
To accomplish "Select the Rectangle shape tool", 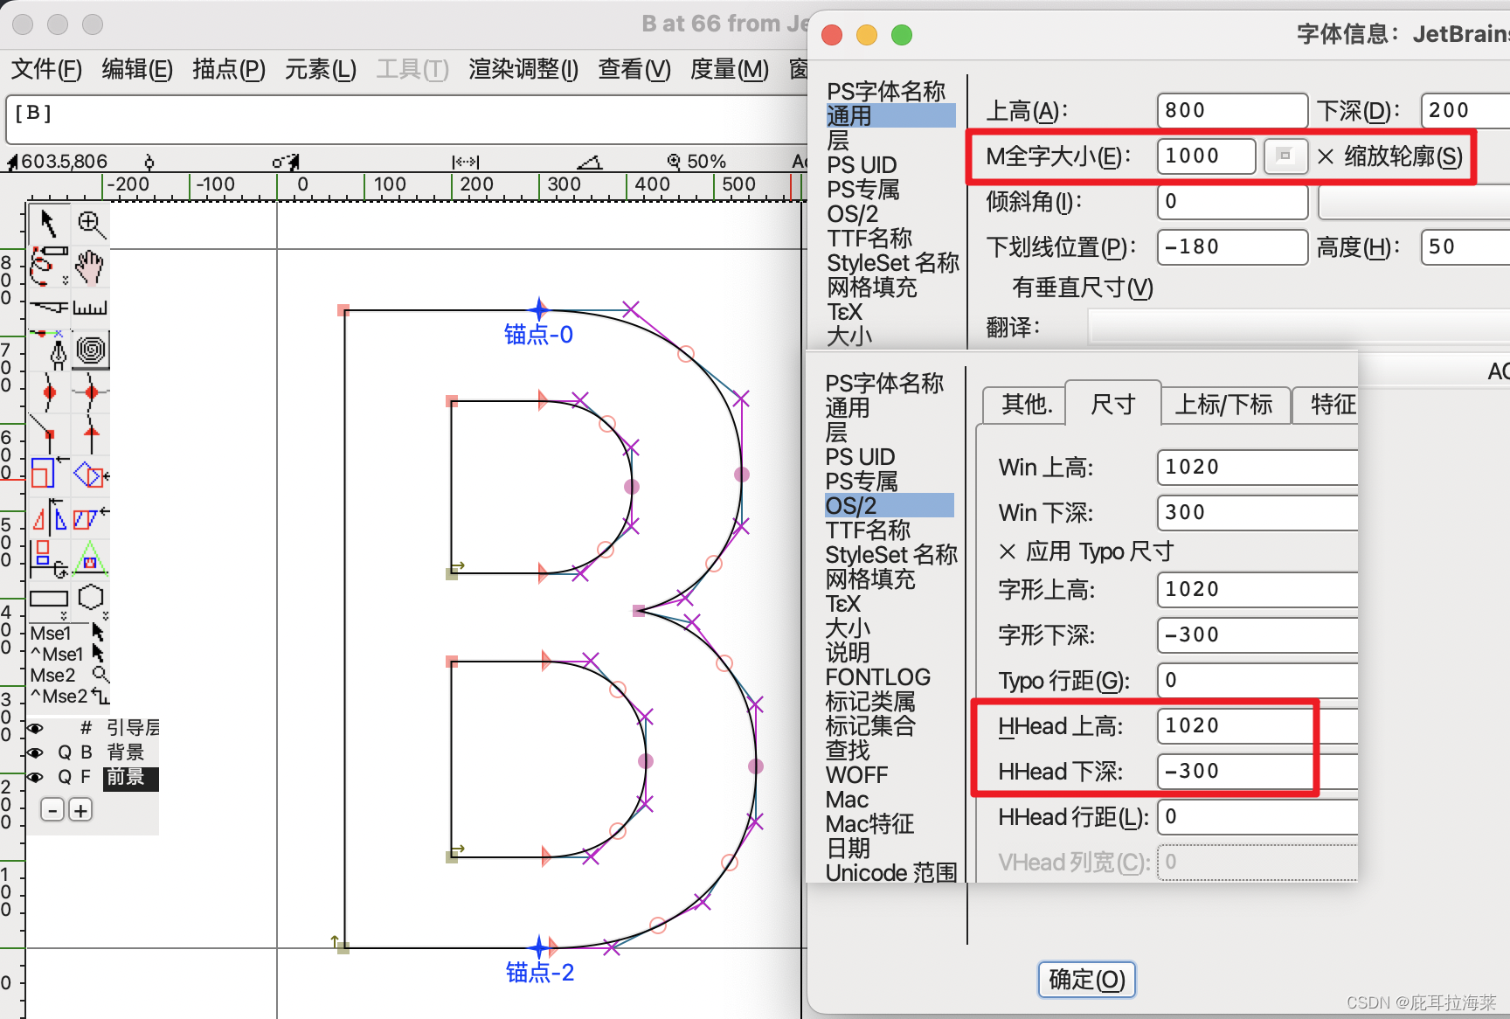I will click(x=48, y=600).
